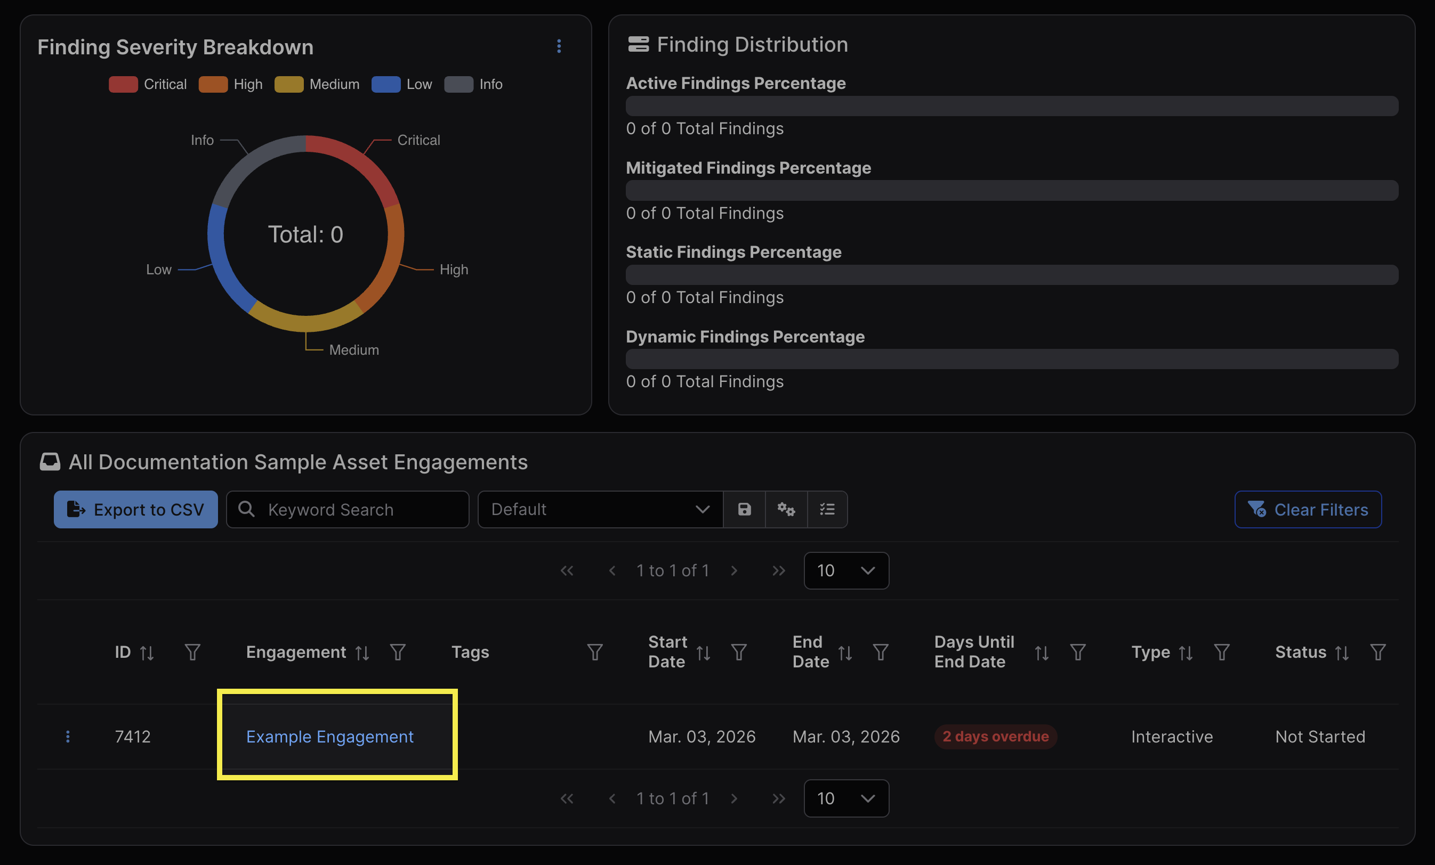This screenshot has height=865, width=1435.
Task: Click Export to CSV button
Action: pyautogui.click(x=136, y=509)
